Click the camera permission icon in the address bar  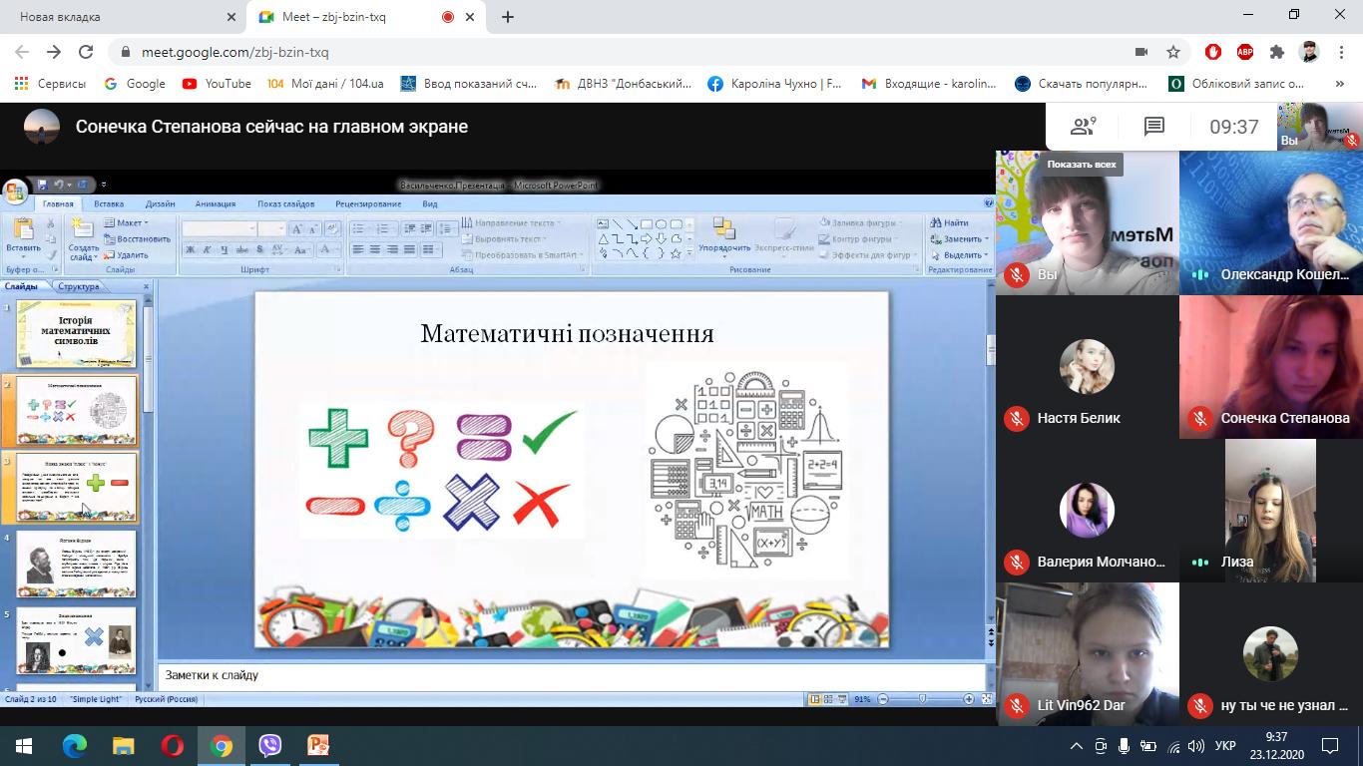[x=1141, y=52]
